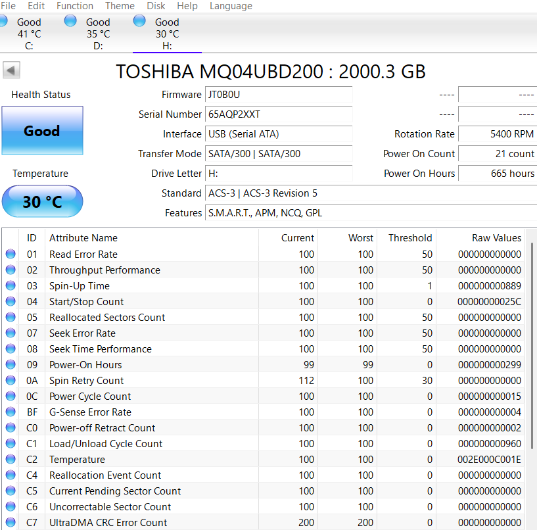This screenshot has width=537, height=530.
Task: Open the Language menu
Action: pos(231,6)
